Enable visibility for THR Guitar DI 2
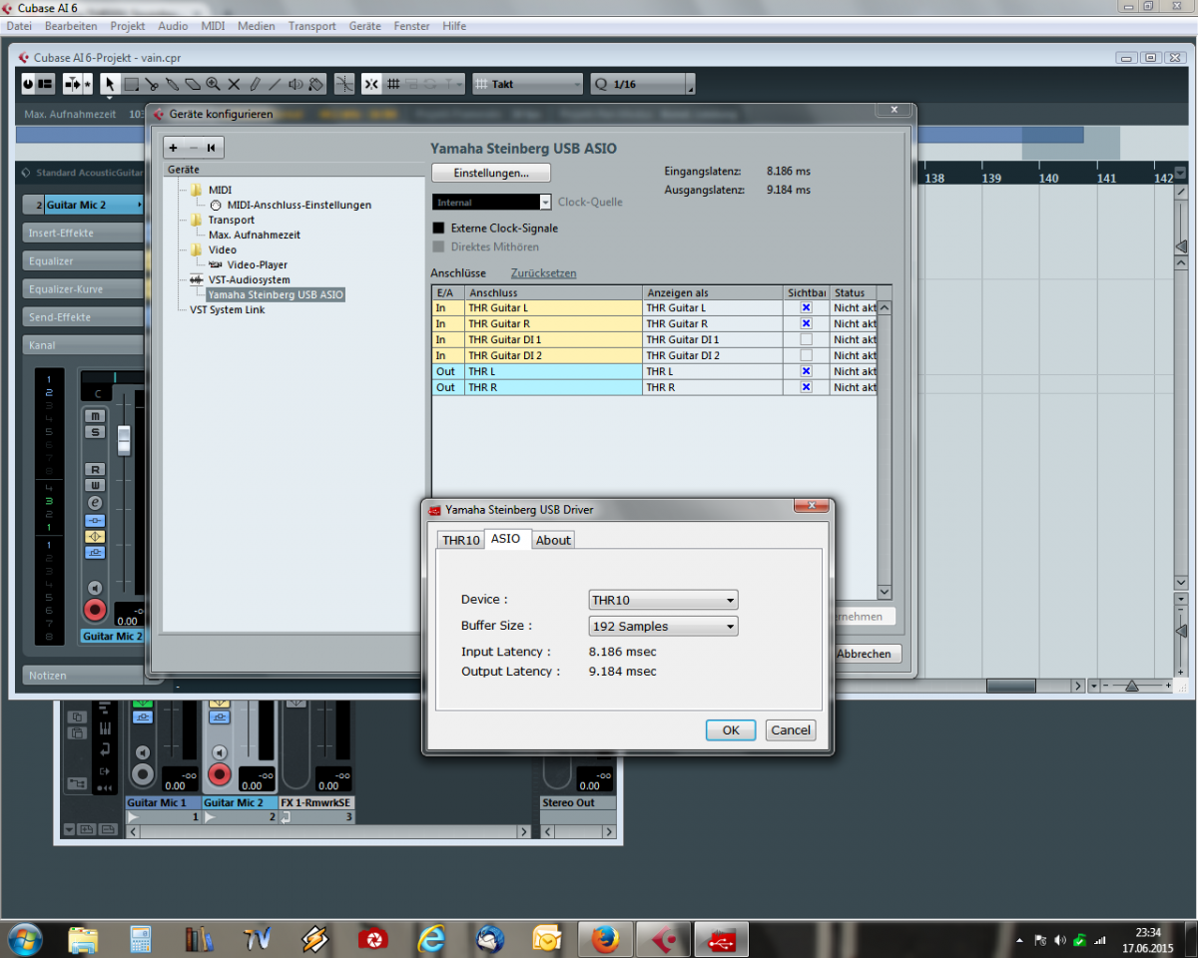 coord(806,355)
